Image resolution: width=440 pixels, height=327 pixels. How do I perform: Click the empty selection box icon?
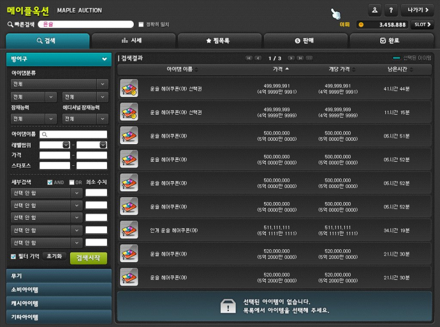[x=228, y=306]
